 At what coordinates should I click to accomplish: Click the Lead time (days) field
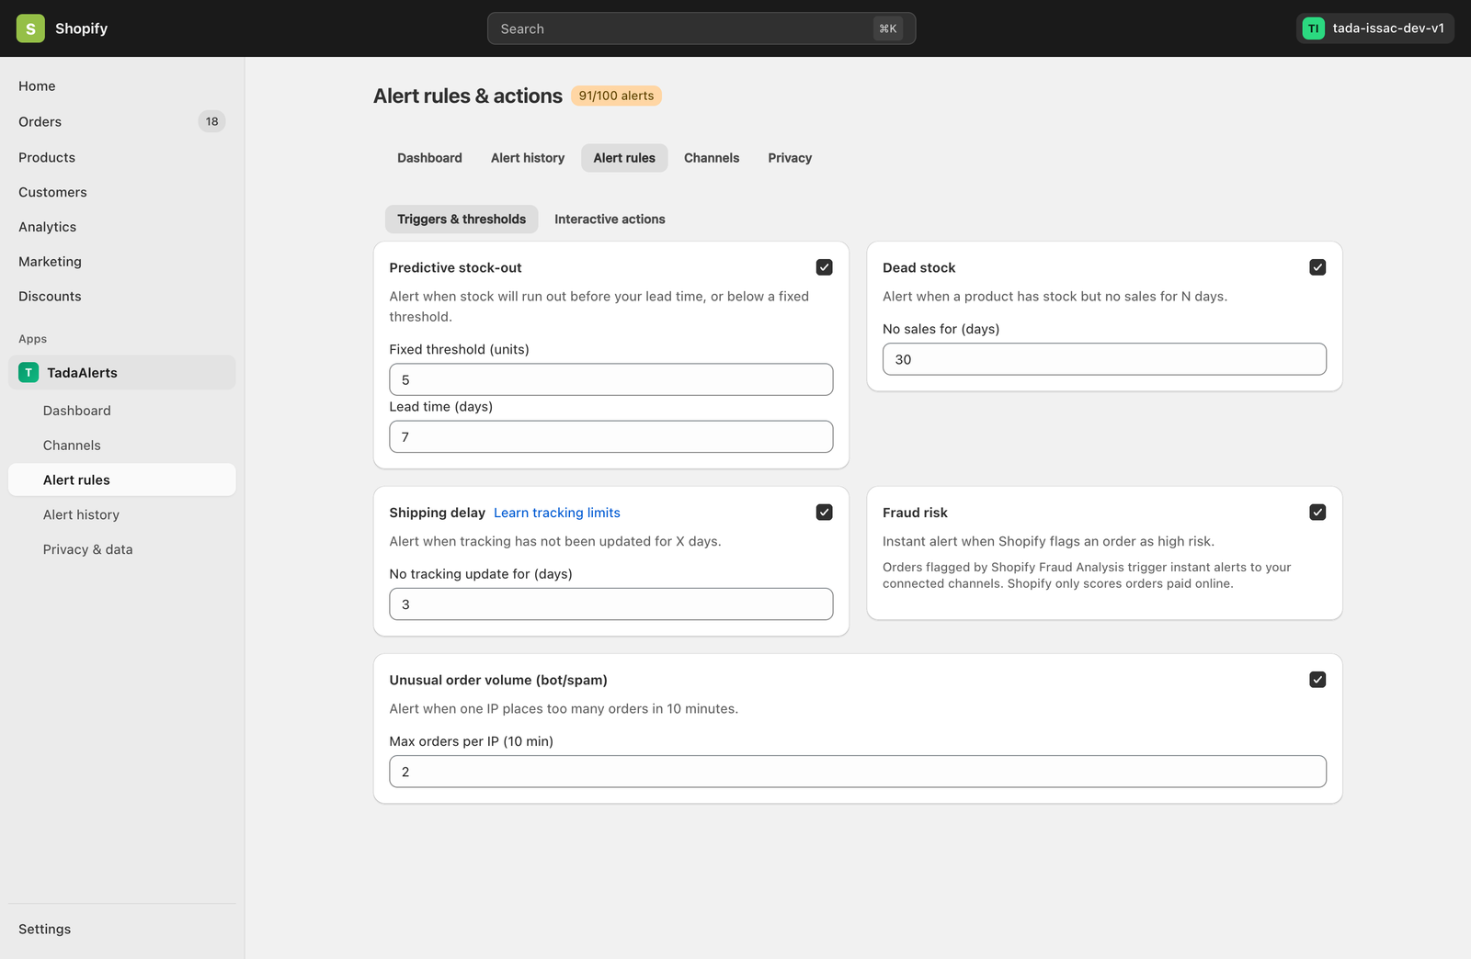pyautogui.click(x=611, y=436)
